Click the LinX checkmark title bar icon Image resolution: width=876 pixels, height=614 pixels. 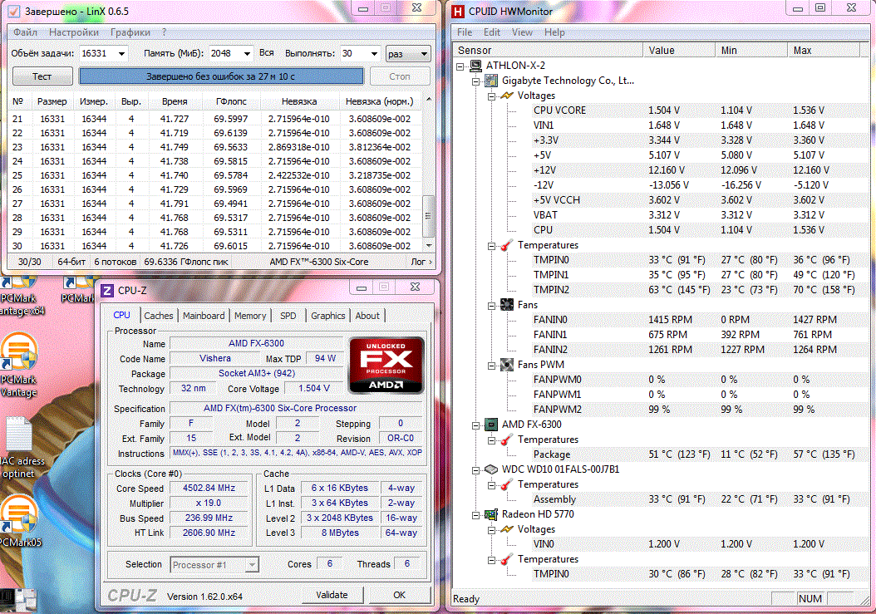tap(14, 11)
